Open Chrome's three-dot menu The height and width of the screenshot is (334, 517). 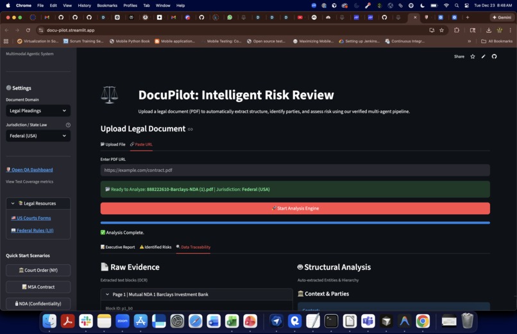pyautogui.click(x=511, y=30)
